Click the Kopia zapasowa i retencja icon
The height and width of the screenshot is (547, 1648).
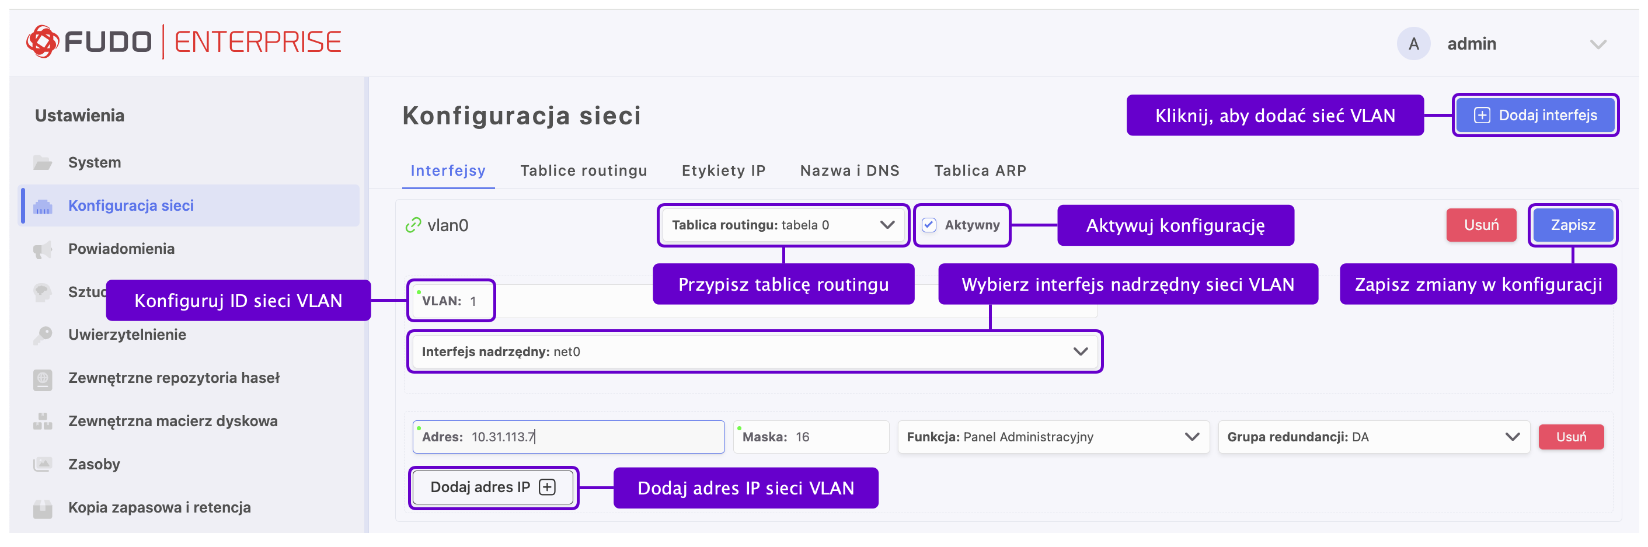click(43, 507)
